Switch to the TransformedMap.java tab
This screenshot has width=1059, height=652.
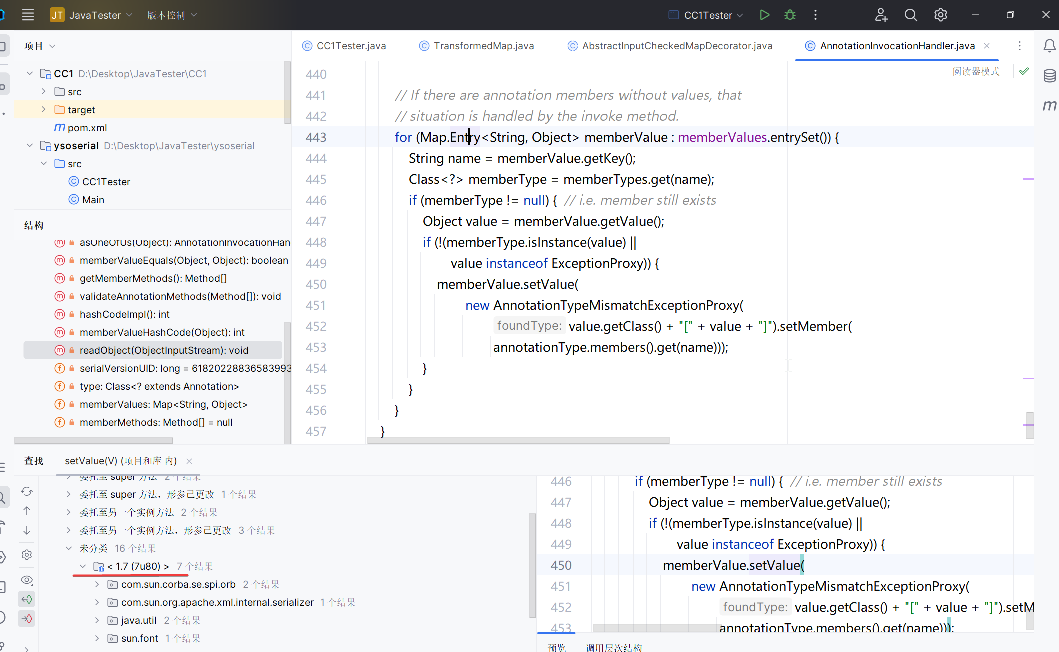click(x=483, y=46)
